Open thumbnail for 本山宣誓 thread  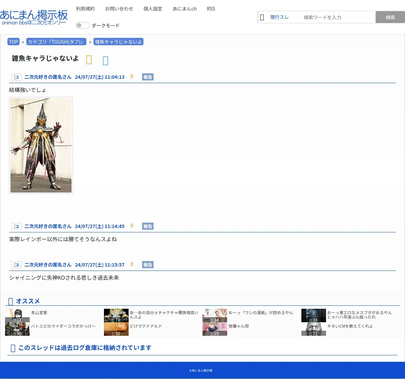tap(17, 315)
